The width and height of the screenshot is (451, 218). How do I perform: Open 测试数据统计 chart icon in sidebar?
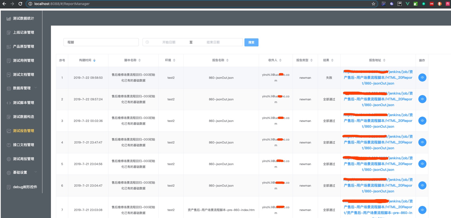click(x=9, y=19)
